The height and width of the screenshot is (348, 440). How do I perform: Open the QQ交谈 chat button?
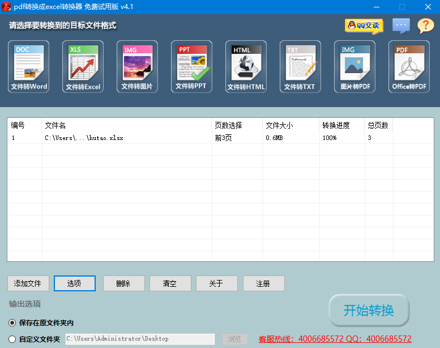[x=364, y=26]
